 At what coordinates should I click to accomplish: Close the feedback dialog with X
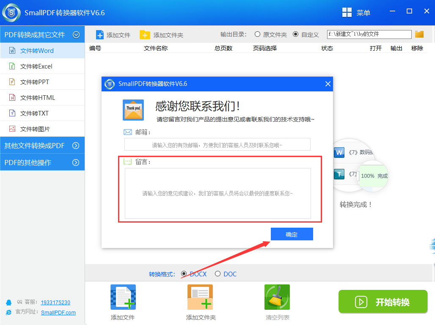328,84
